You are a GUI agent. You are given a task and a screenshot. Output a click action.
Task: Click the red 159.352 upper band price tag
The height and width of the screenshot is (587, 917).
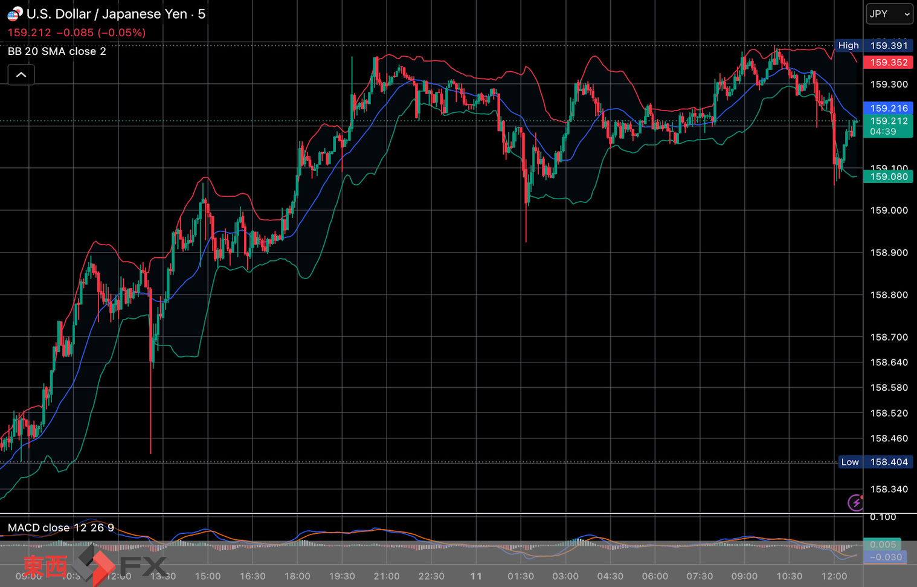click(x=888, y=62)
